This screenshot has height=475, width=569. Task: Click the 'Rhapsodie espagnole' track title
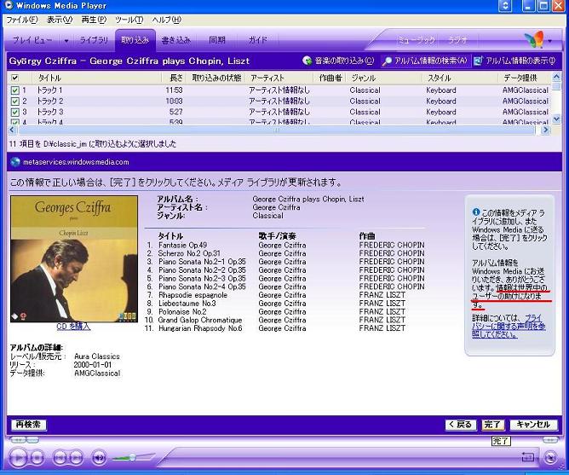click(x=193, y=295)
